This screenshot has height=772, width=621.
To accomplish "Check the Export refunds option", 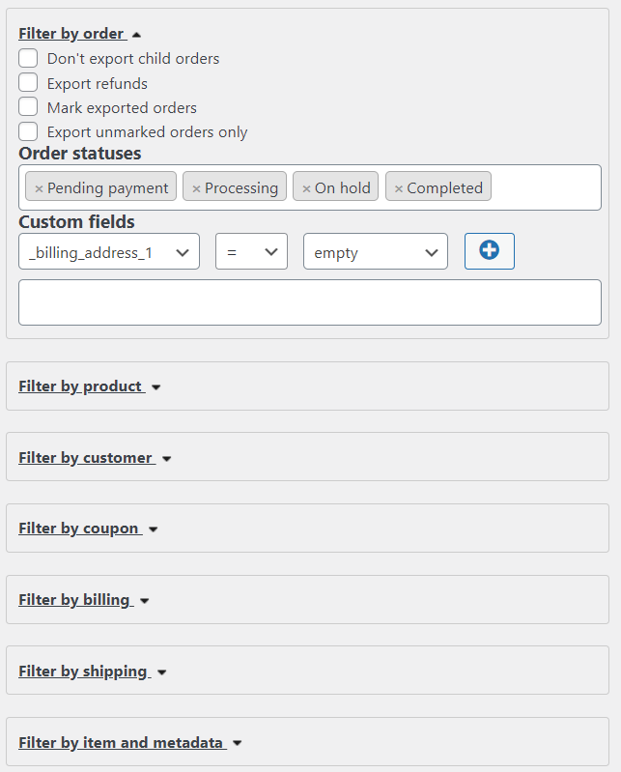I will [29, 83].
